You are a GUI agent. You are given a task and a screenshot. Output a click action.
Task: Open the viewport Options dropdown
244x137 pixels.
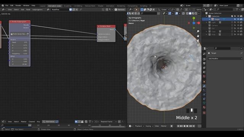(199, 10)
